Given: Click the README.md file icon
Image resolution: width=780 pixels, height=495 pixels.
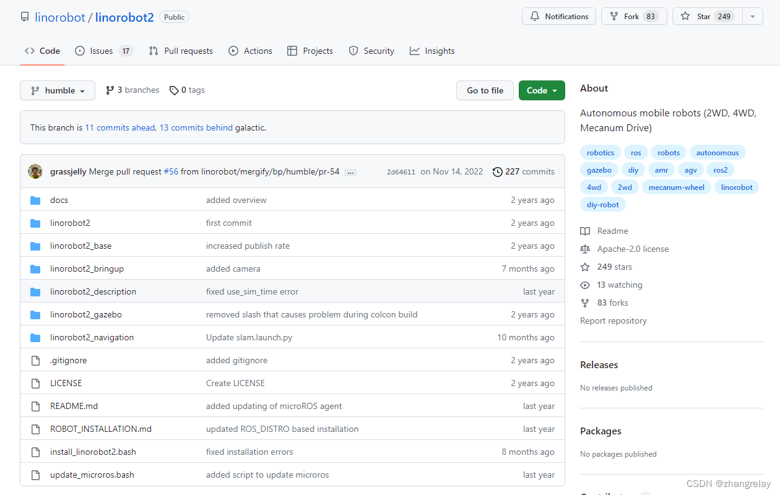Looking at the screenshot, I should click(x=35, y=406).
